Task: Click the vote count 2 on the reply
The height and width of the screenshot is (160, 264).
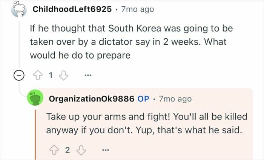Action: click(x=68, y=150)
